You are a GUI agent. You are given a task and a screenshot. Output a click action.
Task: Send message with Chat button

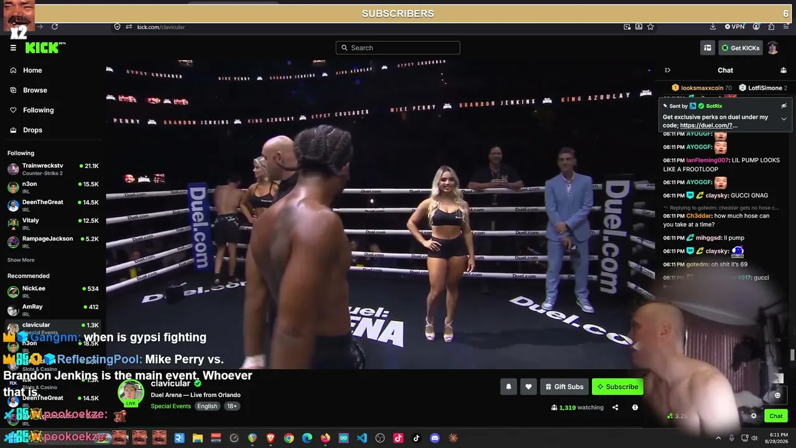coord(775,416)
